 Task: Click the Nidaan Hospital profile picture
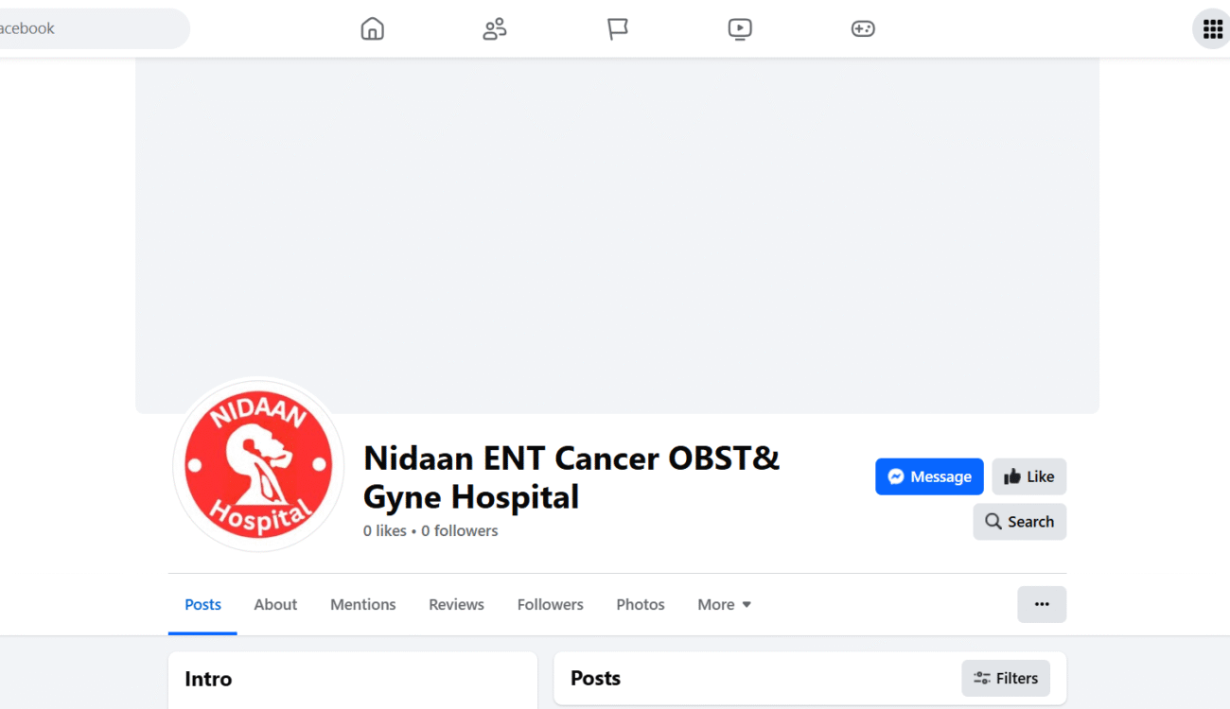coord(258,465)
